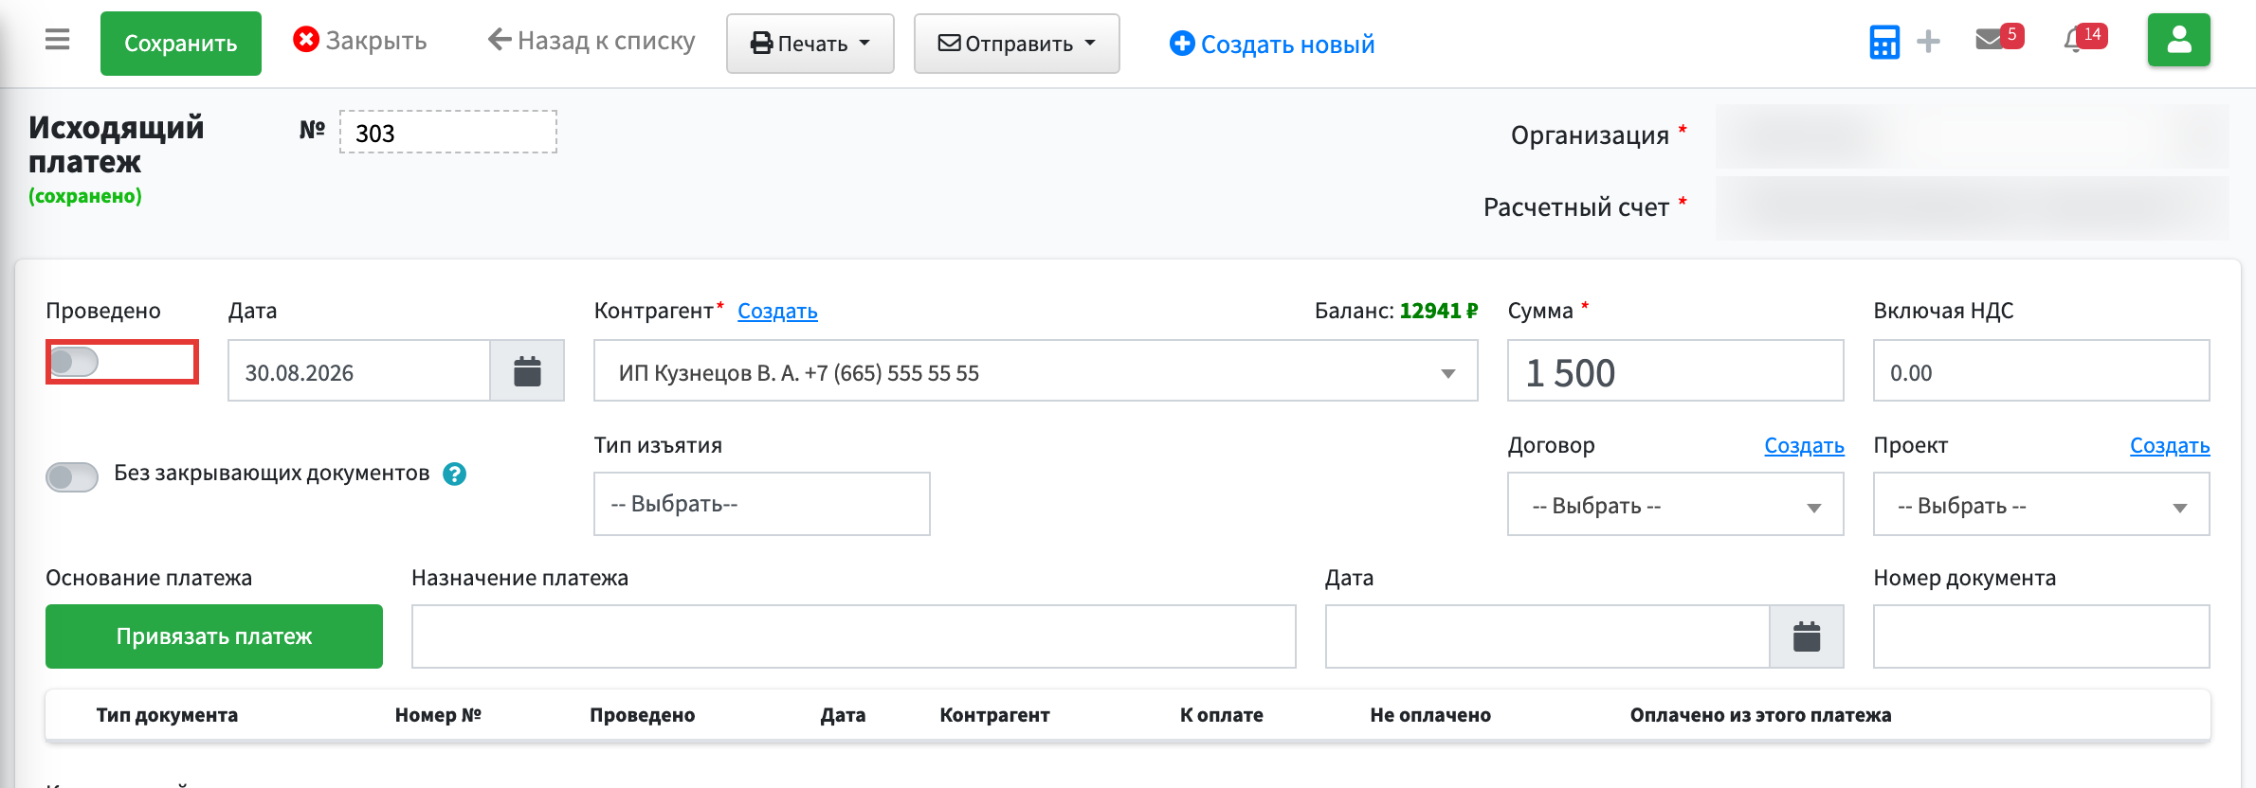Screen dimensions: 2256x788
Task: Click the Привязать платеж button
Action: (214, 636)
